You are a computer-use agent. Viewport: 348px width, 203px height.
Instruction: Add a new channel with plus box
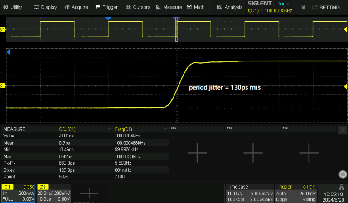click(x=89, y=193)
